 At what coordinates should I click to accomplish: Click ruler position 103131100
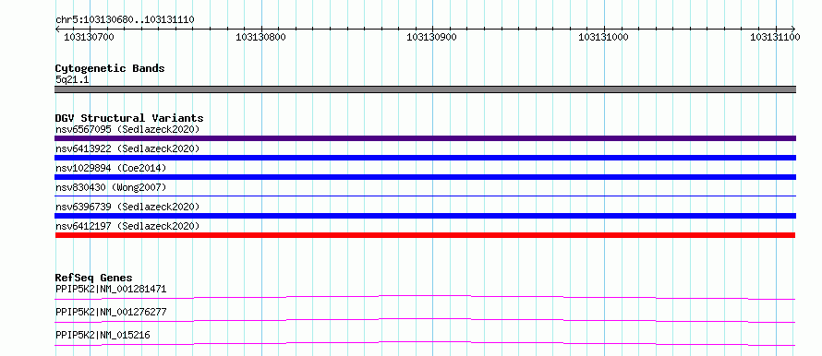[775, 37]
